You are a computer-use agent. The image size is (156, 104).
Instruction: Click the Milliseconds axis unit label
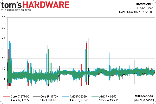pos(144,96)
